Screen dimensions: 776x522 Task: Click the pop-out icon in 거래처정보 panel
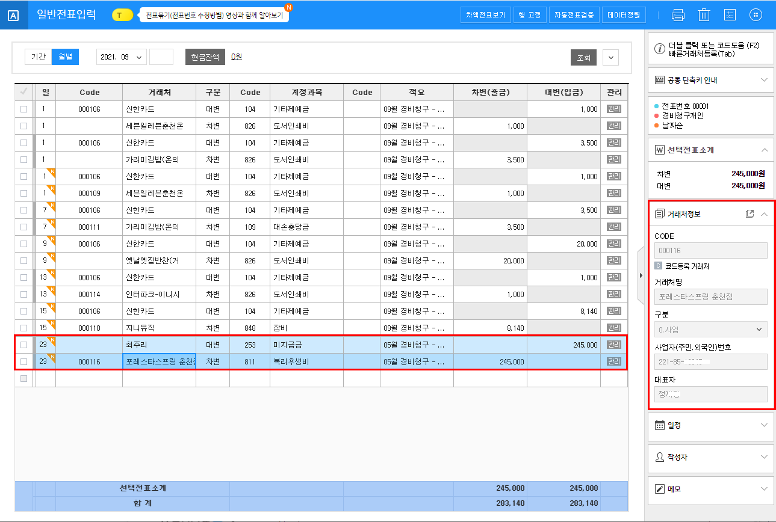(750, 214)
